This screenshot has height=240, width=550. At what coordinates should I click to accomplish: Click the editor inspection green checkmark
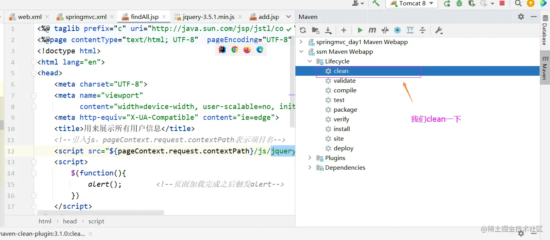[289, 29]
